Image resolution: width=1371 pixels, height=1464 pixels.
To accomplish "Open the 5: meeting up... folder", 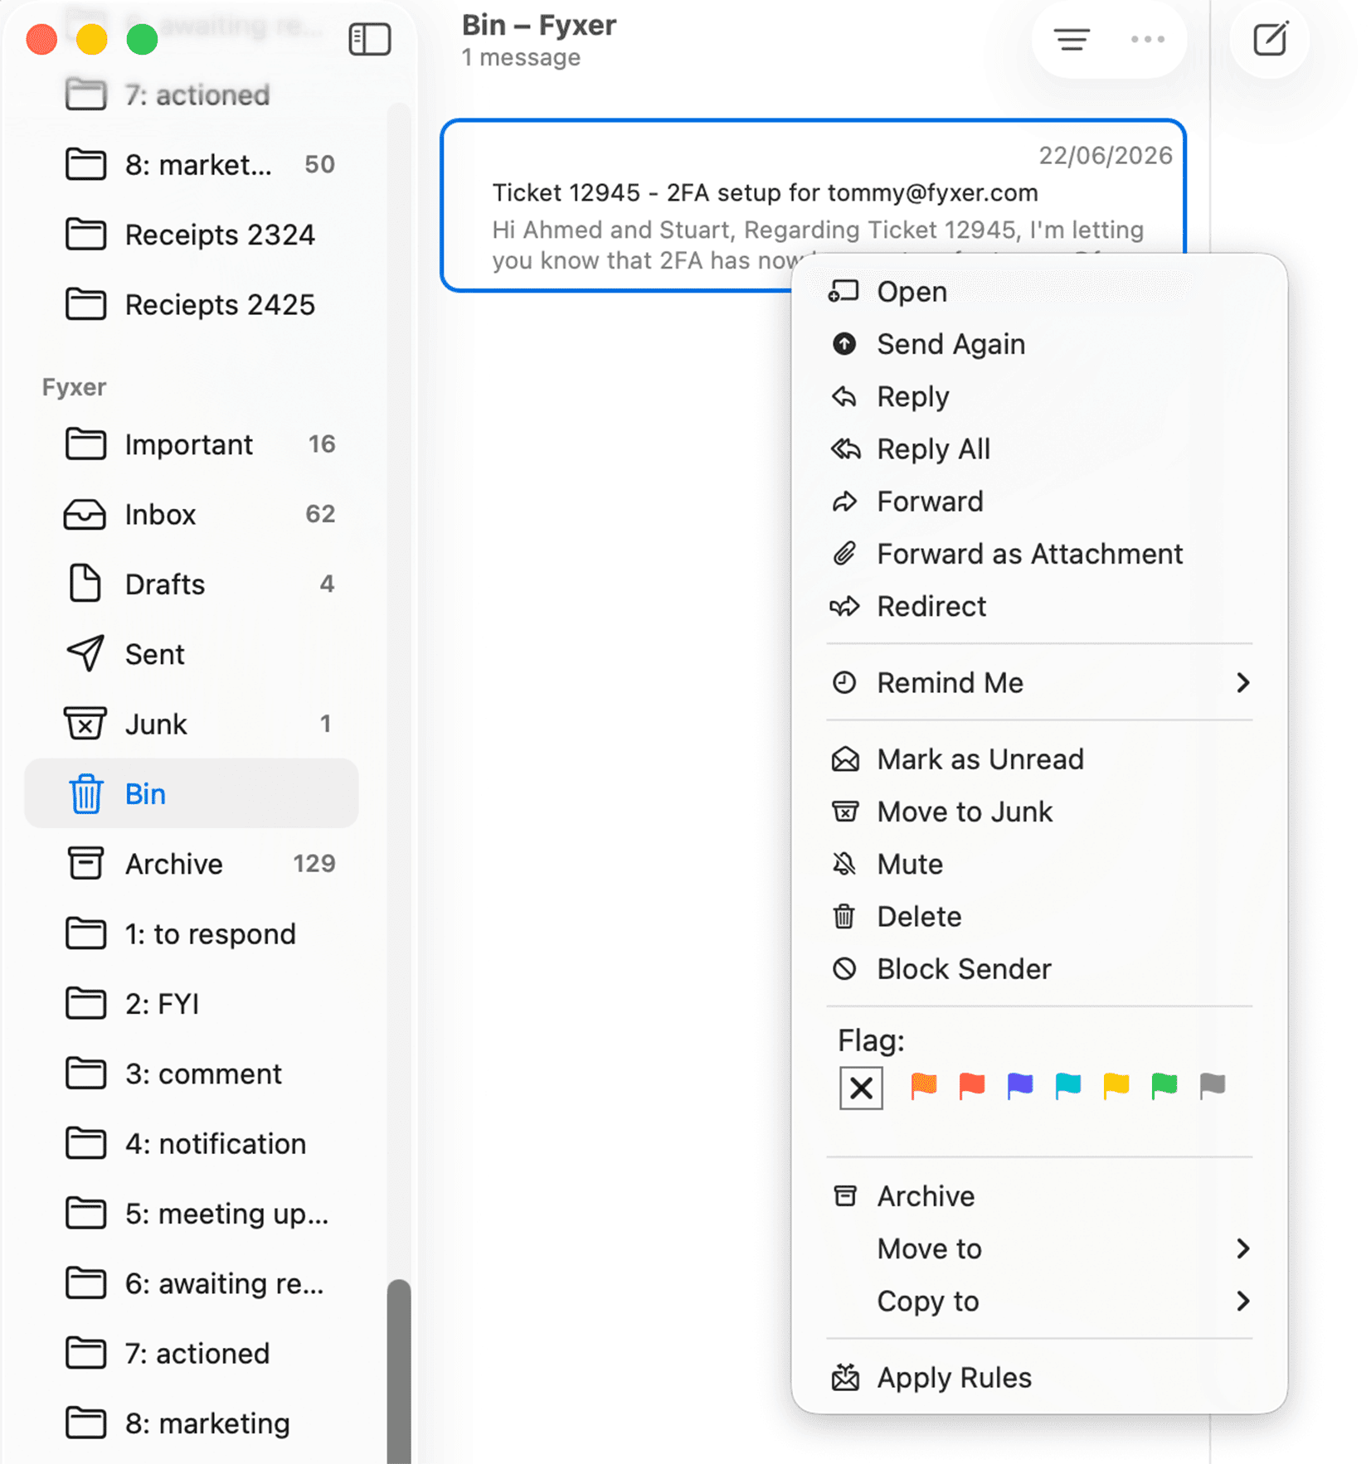I will [192, 1214].
